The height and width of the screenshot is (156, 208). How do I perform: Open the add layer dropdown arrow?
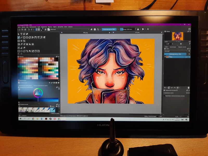point(167,88)
